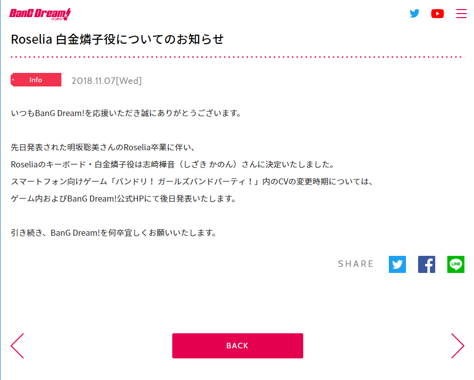Click the opening line thanking BanG Dream! supporters
Screen dimensions: 474x380
[x=126, y=113]
